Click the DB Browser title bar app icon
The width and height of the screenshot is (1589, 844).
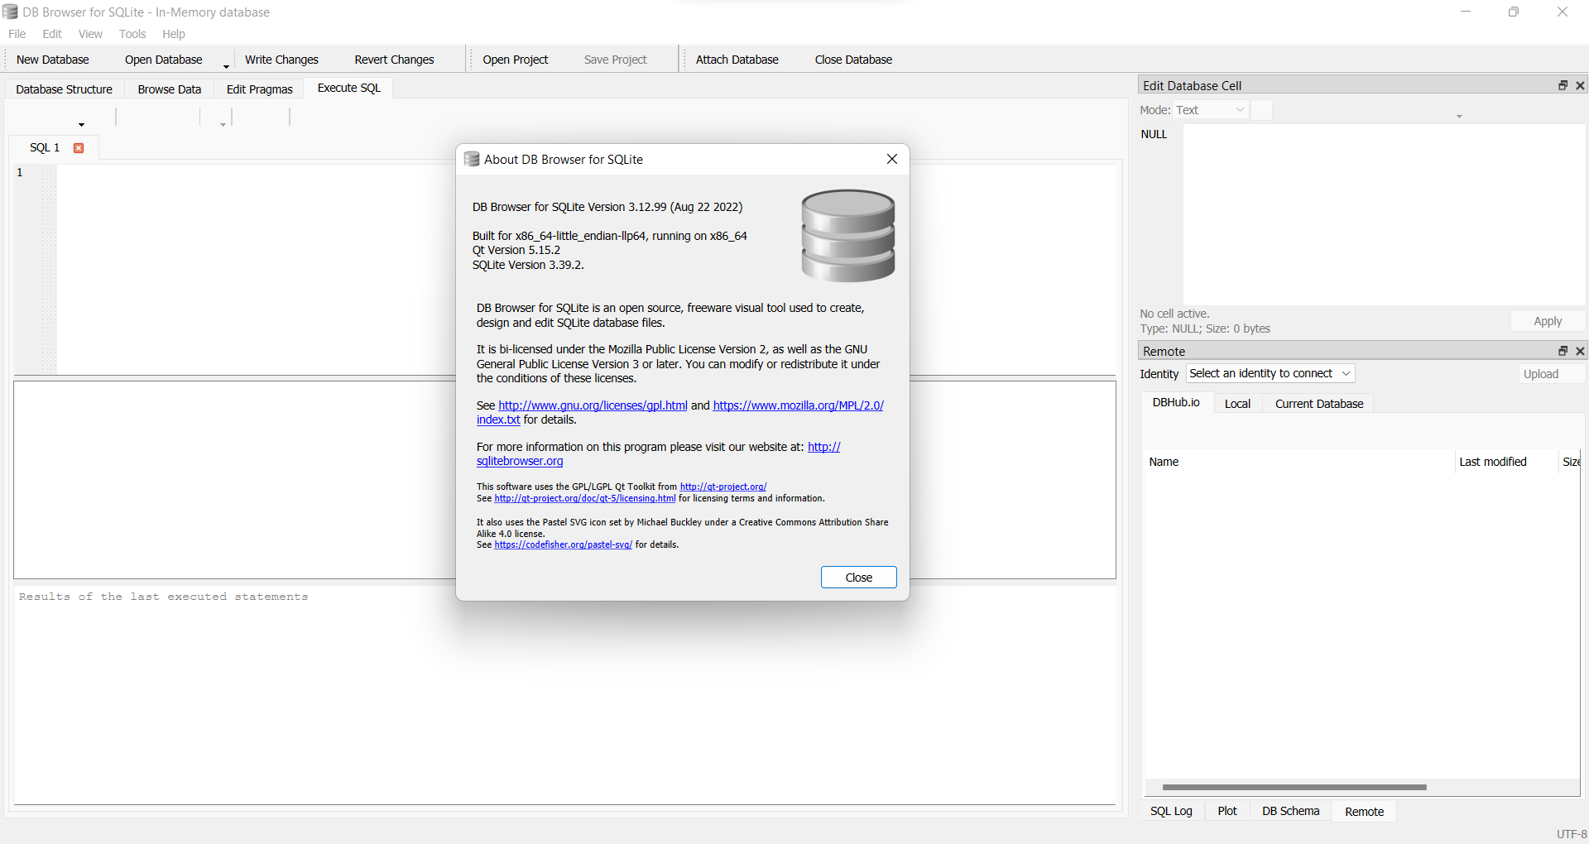point(10,12)
